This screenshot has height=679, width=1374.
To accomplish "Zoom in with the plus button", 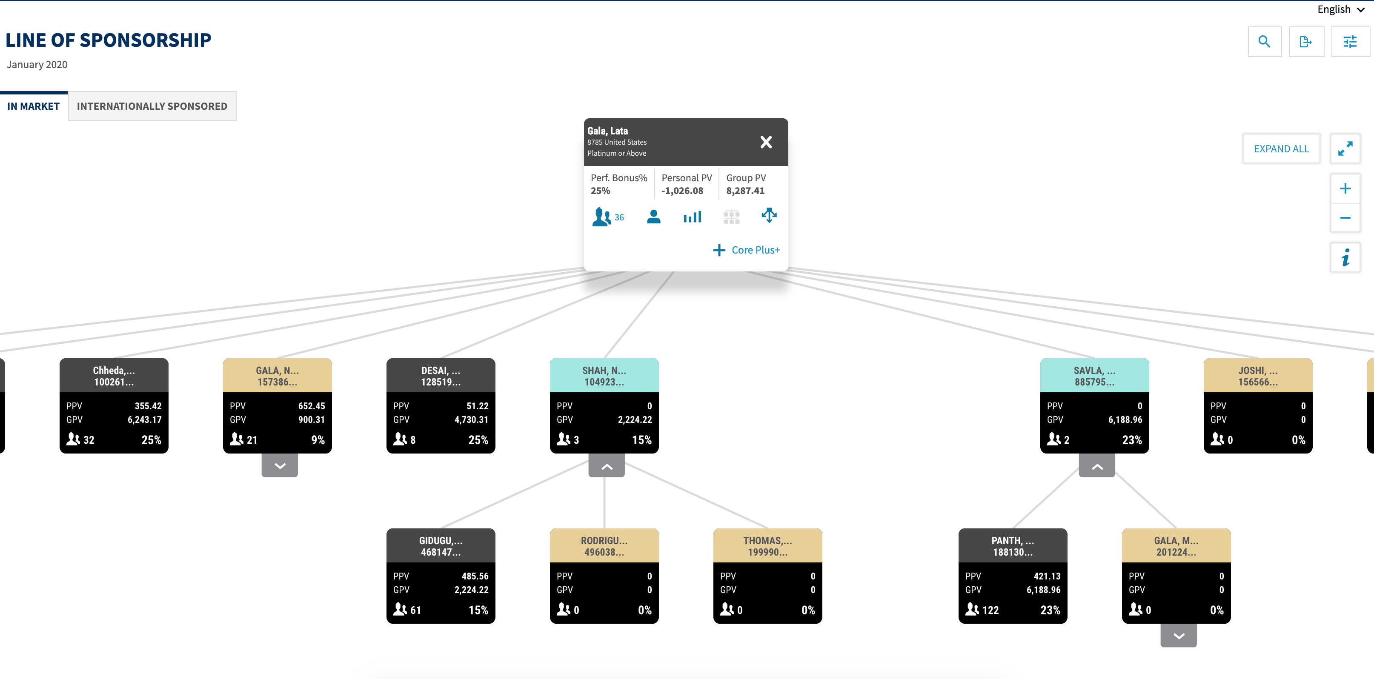I will (1345, 188).
